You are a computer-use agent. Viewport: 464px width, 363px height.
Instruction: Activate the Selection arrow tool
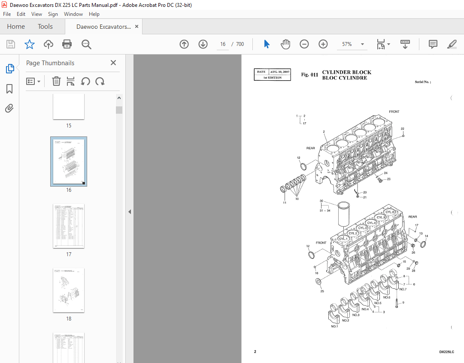[267, 44]
